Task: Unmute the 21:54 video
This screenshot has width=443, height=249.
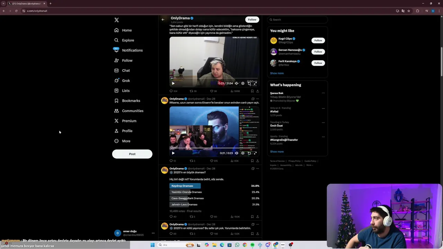Action: pyautogui.click(x=236, y=83)
